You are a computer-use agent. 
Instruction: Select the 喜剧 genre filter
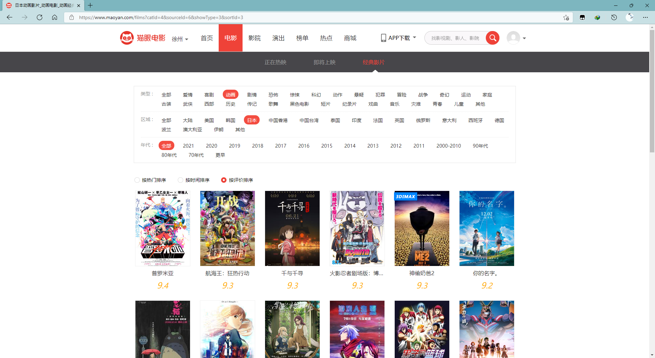click(x=209, y=95)
